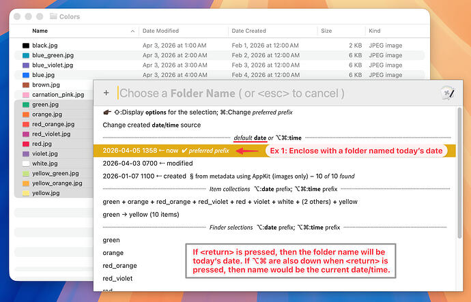This screenshot has width=471, height=302.
Task: Click the Finder window minimize button
Action: coord(28,16)
